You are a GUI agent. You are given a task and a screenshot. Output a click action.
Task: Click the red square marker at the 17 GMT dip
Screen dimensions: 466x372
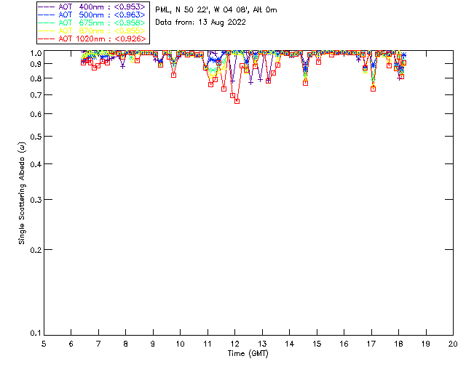374,89
